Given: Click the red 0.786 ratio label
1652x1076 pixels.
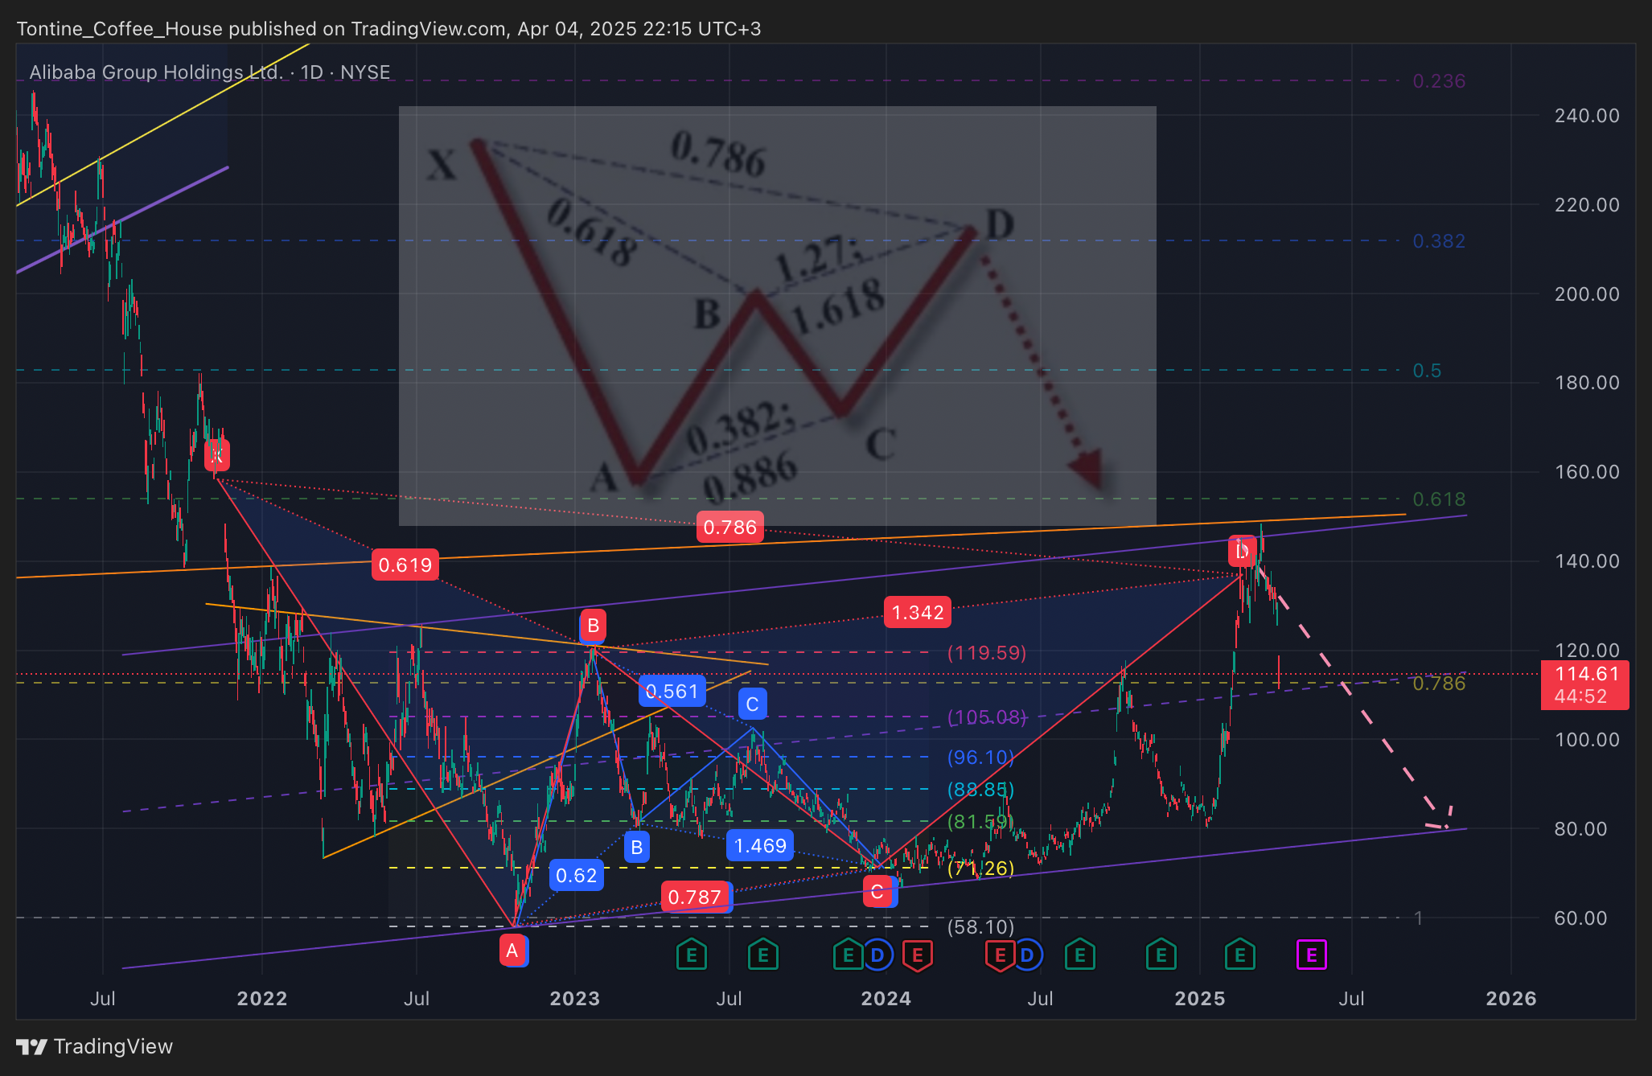Looking at the screenshot, I should pyautogui.click(x=730, y=527).
